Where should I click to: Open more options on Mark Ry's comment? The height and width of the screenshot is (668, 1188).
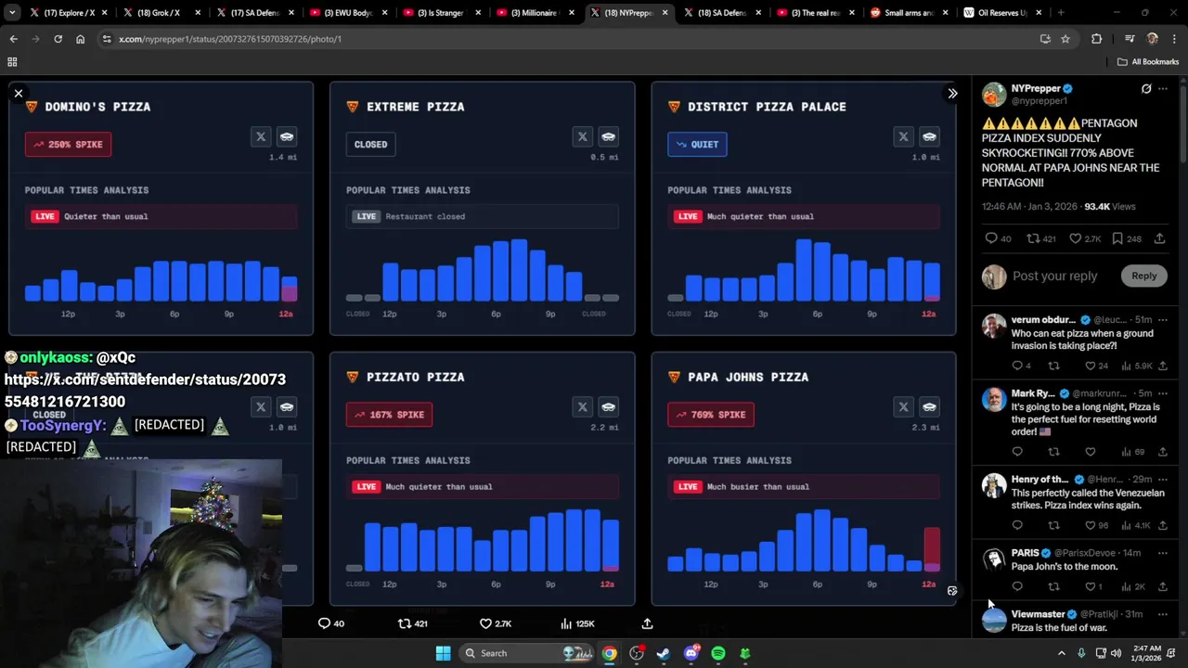tap(1162, 393)
